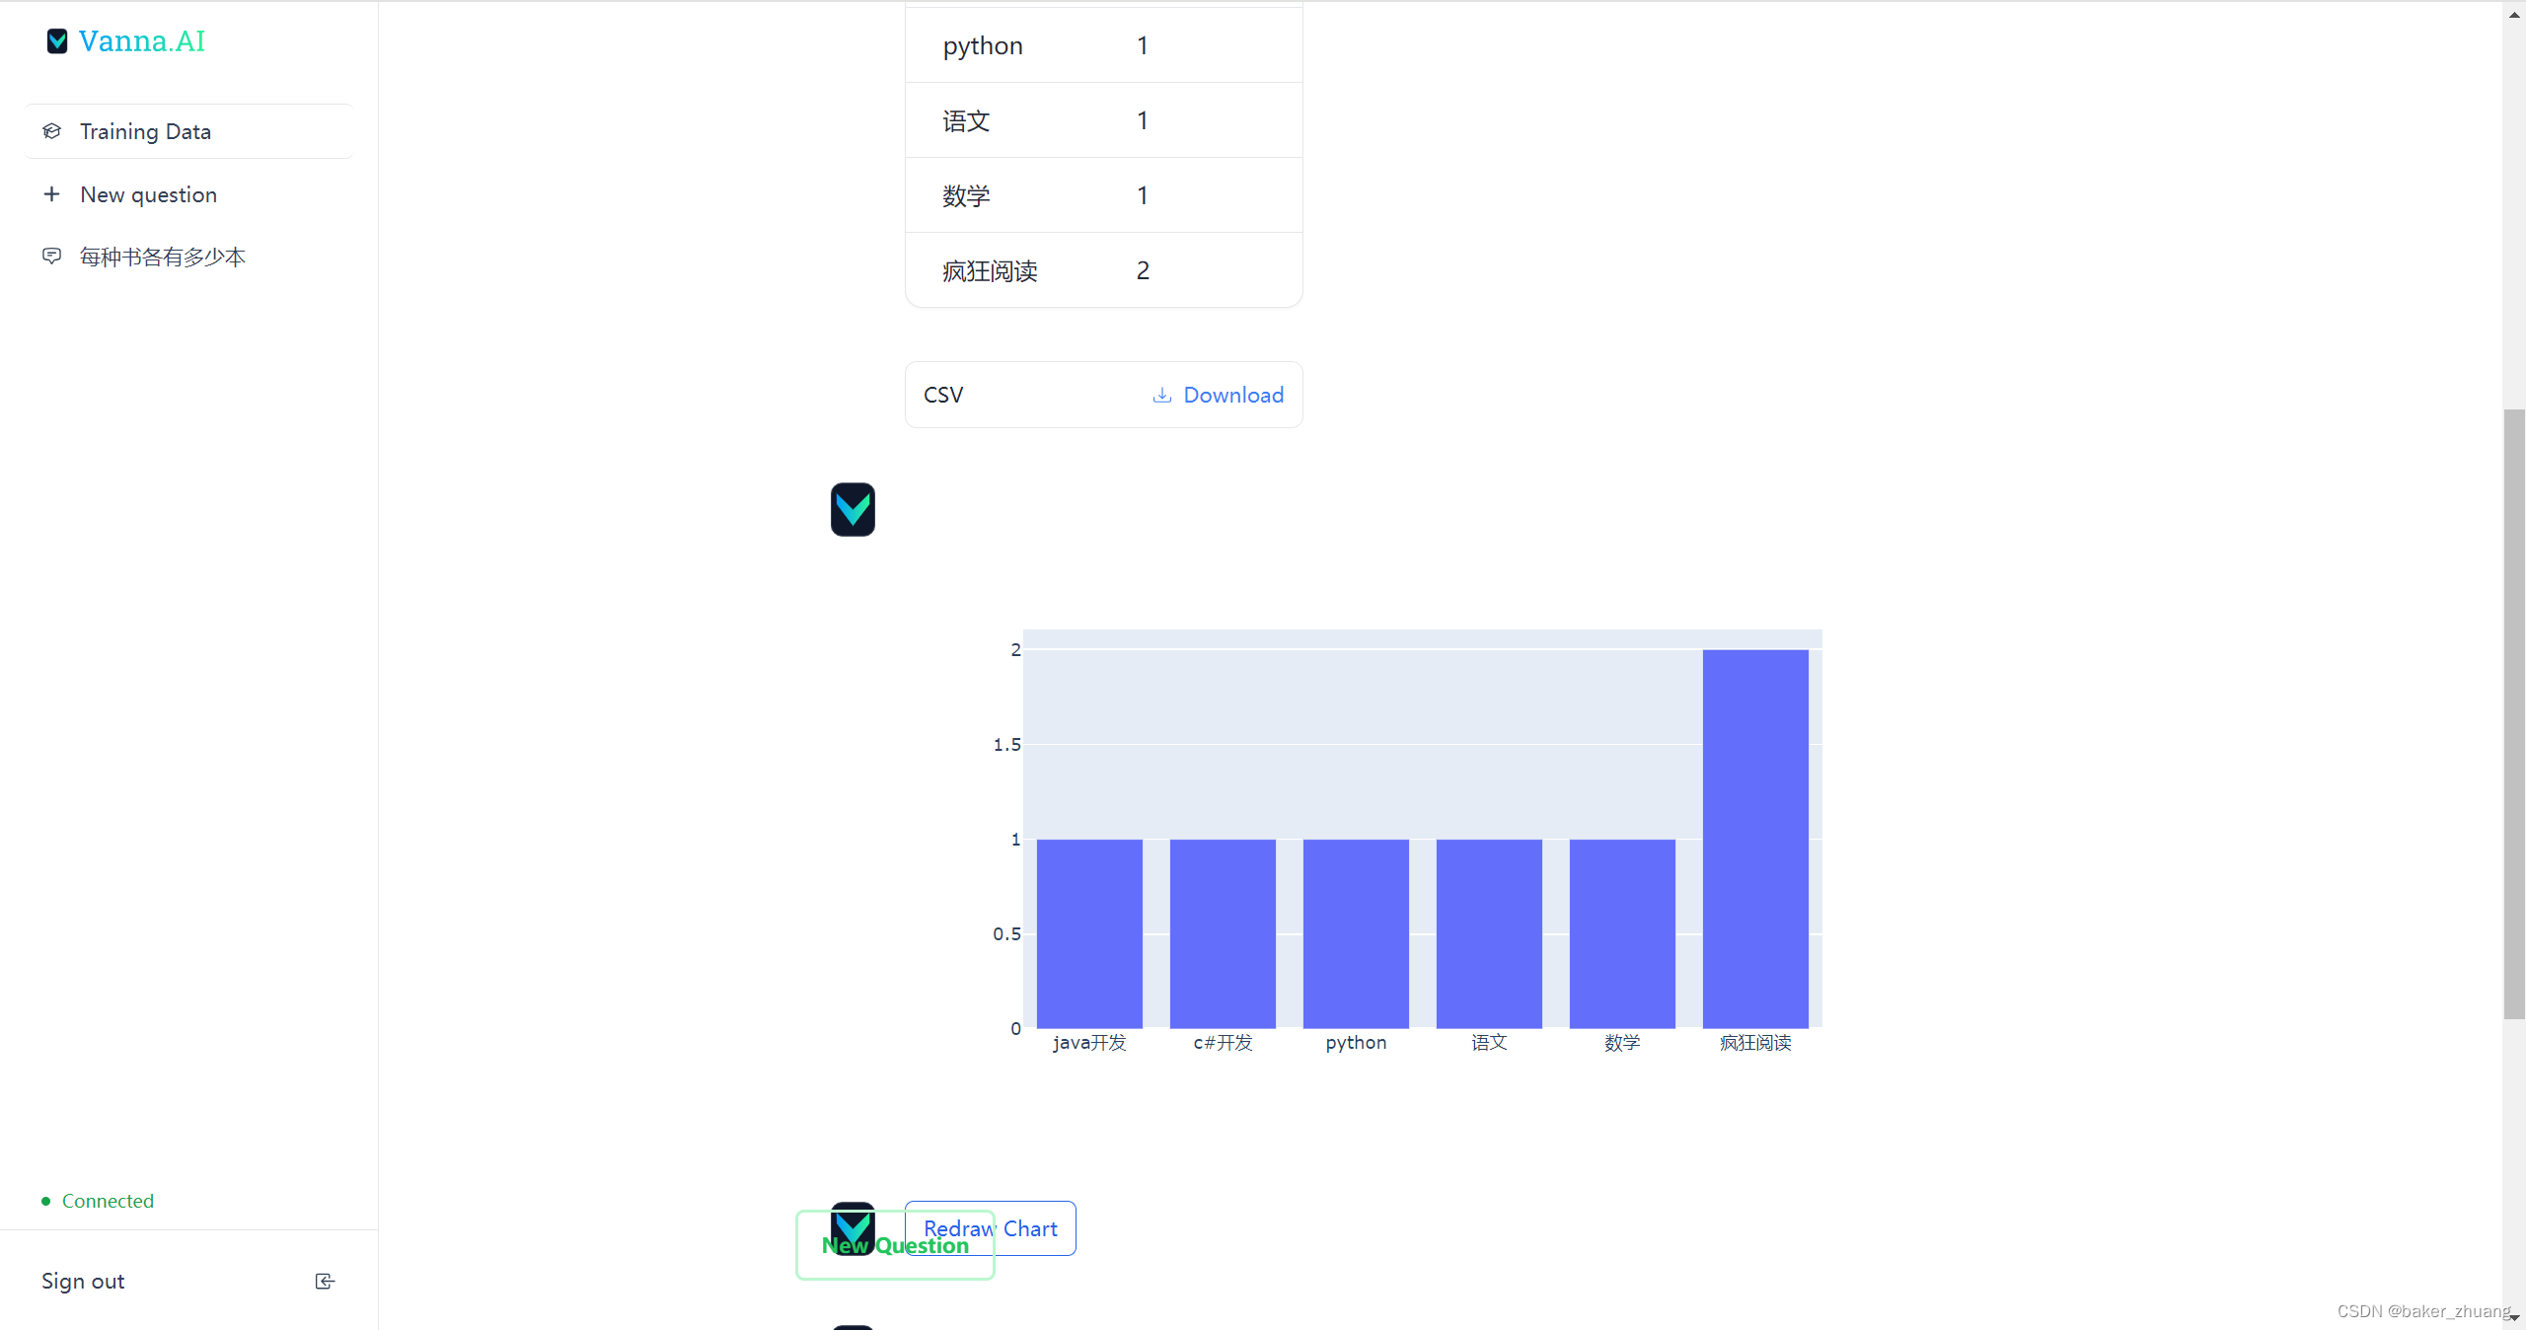Click the plus icon beside New question

pyautogui.click(x=52, y=194)
